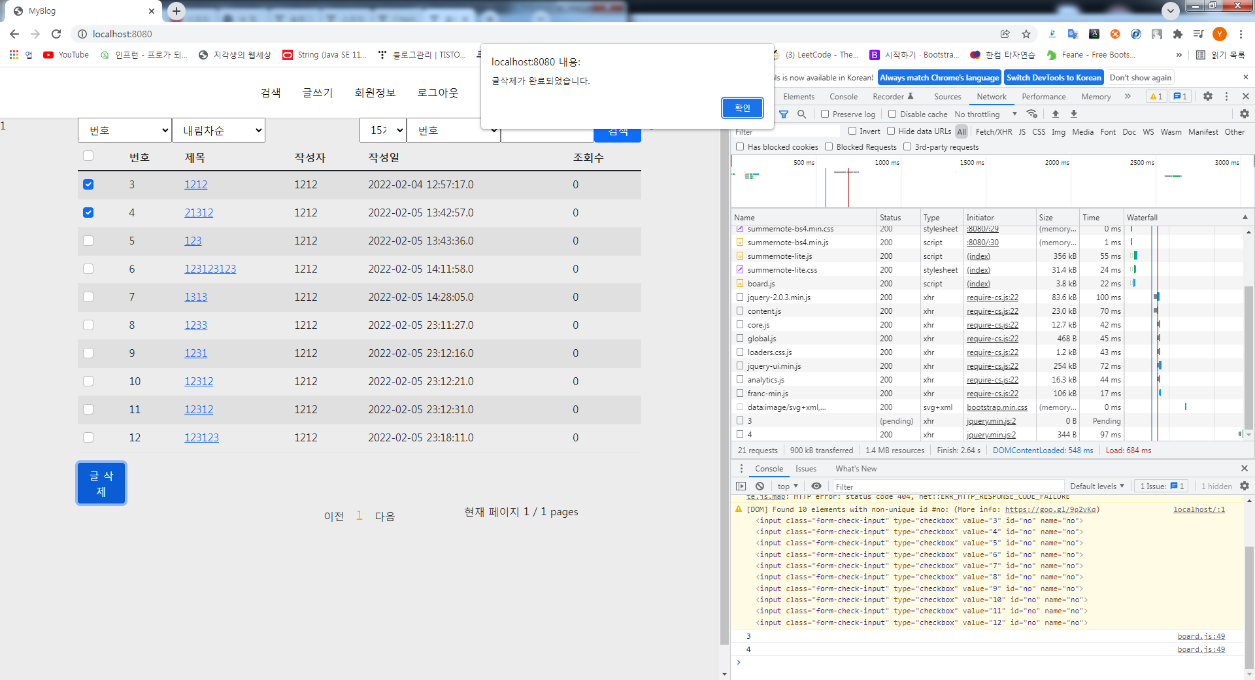
Task: Switch to the Performance tab
Action: 1043,97
